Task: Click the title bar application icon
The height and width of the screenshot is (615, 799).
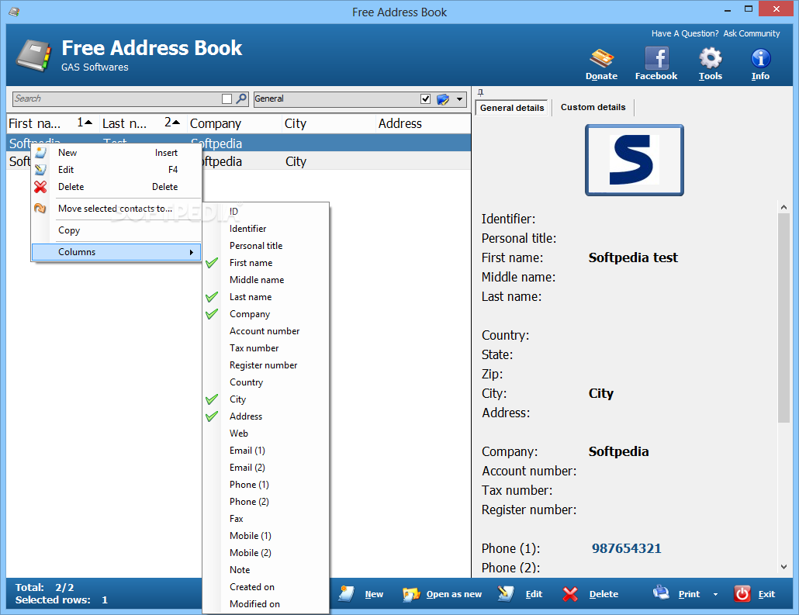Action: 14,12
